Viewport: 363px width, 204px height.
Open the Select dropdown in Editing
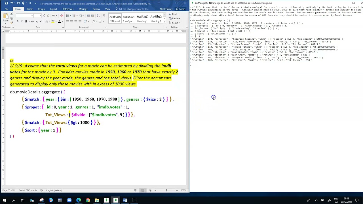(x=176, y=23)
